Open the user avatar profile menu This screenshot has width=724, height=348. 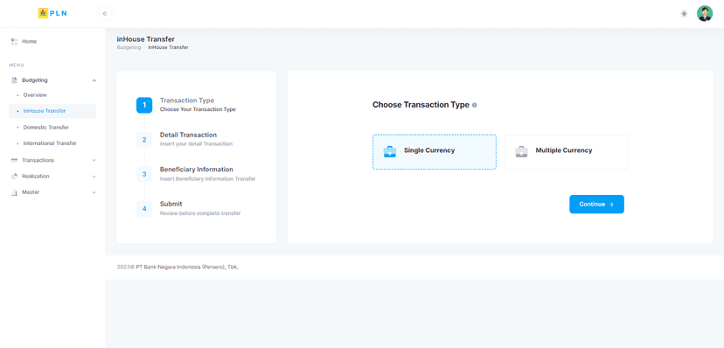coord(705,13)
